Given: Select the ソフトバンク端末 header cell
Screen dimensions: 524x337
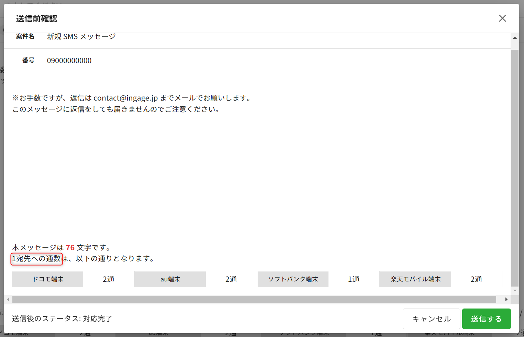Looking at the screenshot, I should (x=293, y=279).
